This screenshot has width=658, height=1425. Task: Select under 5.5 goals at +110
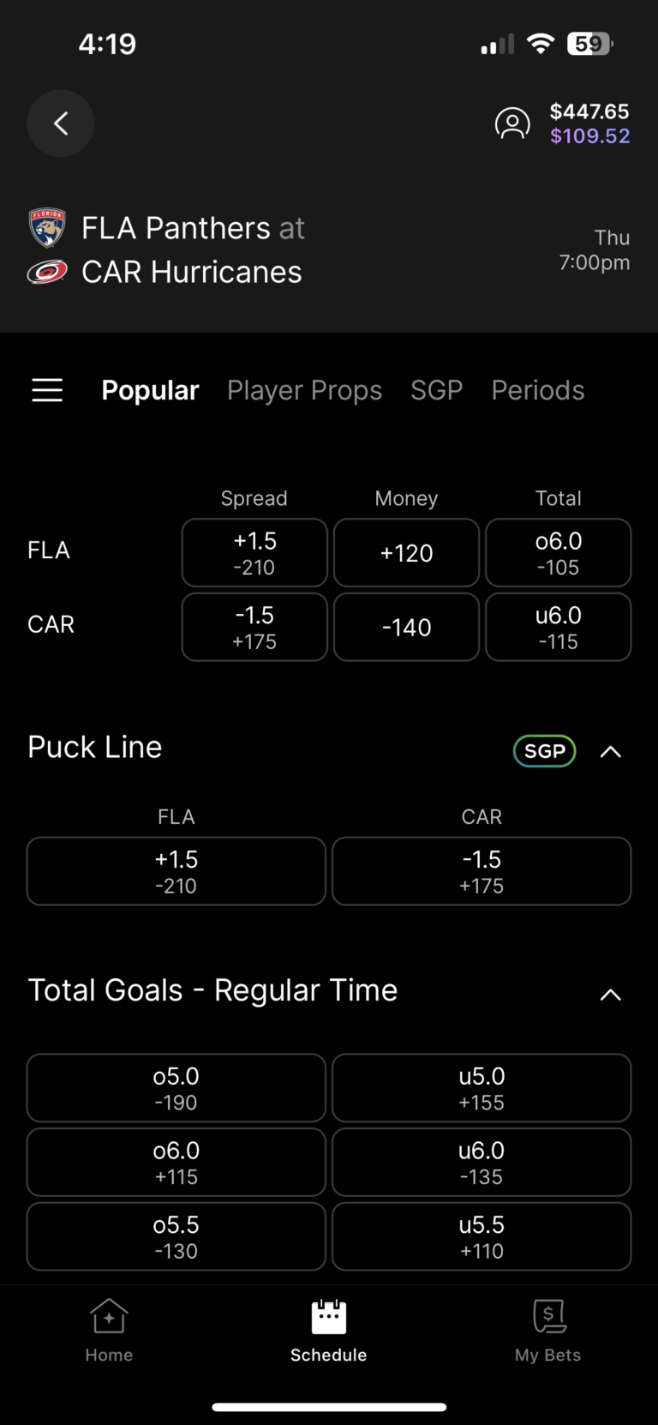[482, 1236]
